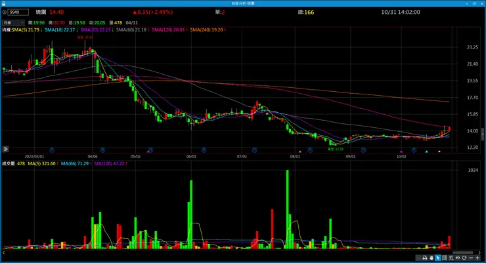The width and height of the screenshot is (486, 263).
Task: Click scroll right arrow under volume chart
Action: [x=479, y=253]
